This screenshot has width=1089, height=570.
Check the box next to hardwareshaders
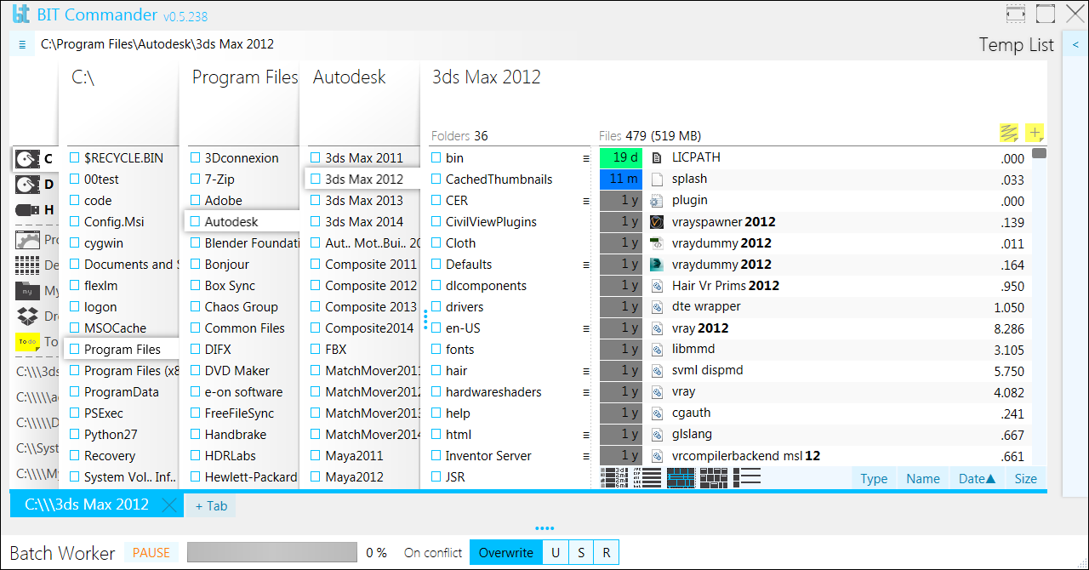(x=436, y=392)
